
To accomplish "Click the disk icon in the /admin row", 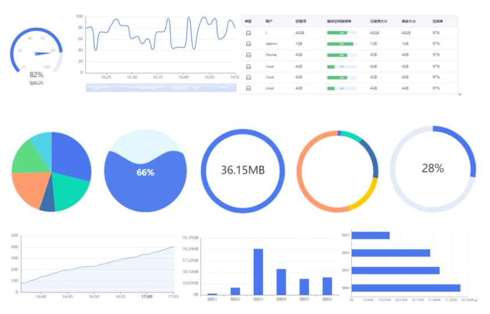I will [248, 44].
